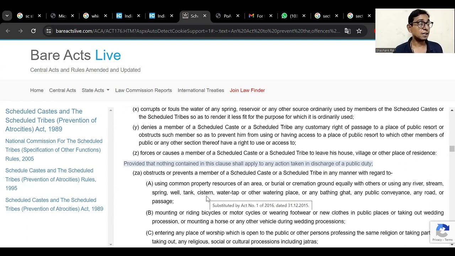Open International Treaties page
The width and height of the screenshot is (455, 256).
[201, 90]
